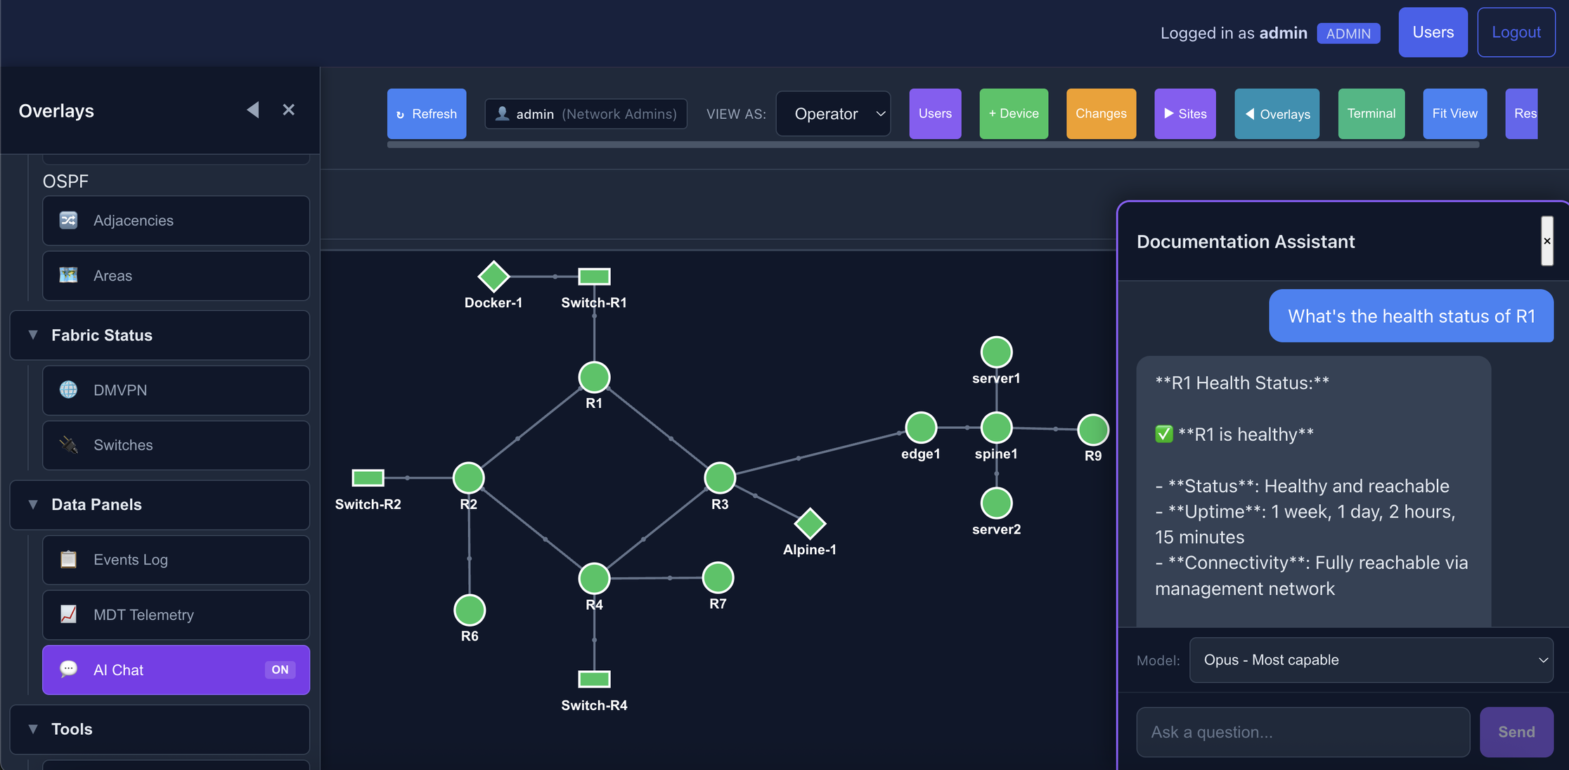The width and height of the screenshot is (1569, 770).
Task: Toggle the AI Chat panel off
Action: pyautogui.click(x=176, y=670)
